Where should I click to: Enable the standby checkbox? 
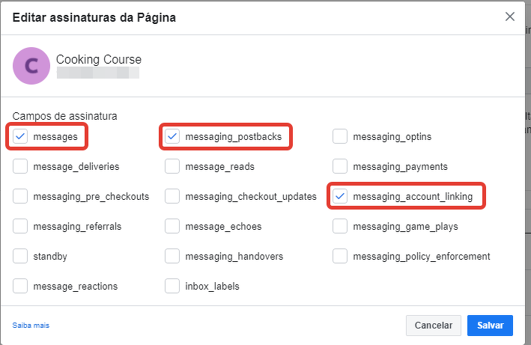20,256
